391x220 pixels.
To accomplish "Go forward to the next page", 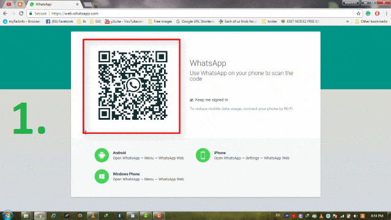I will 13,13.
